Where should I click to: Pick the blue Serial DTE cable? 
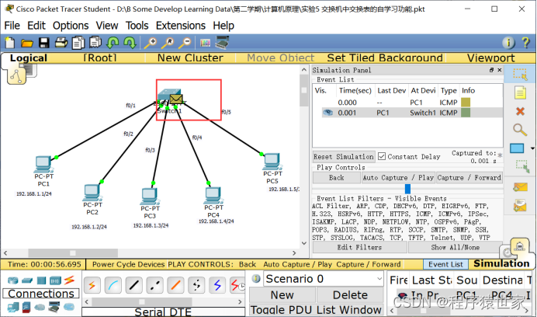[217, 285]
